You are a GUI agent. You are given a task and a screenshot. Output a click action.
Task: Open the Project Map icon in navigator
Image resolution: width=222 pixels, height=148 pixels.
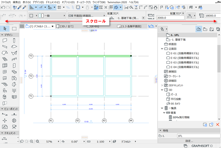(x=199, y=29)
